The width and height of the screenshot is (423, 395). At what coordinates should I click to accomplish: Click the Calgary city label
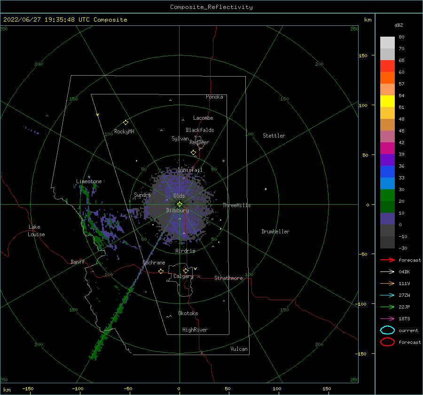coord(183,276)
